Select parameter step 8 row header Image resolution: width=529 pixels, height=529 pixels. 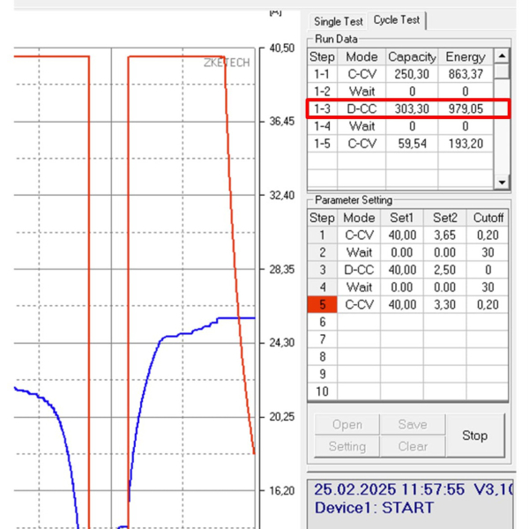(x=322, y=356)
